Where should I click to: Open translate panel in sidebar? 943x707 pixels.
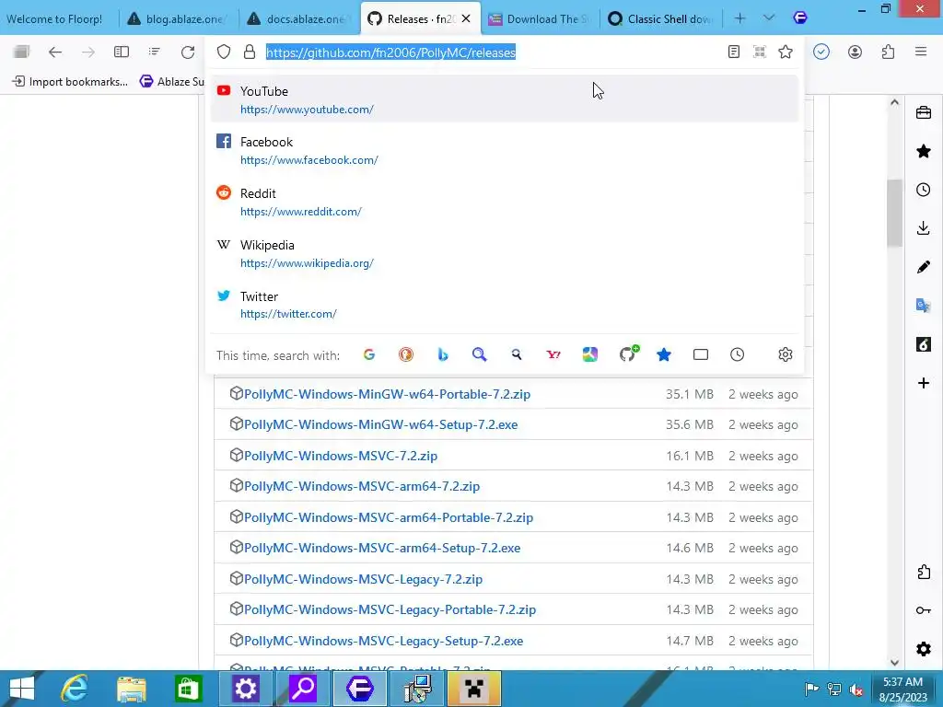click(x=924, y=306)
